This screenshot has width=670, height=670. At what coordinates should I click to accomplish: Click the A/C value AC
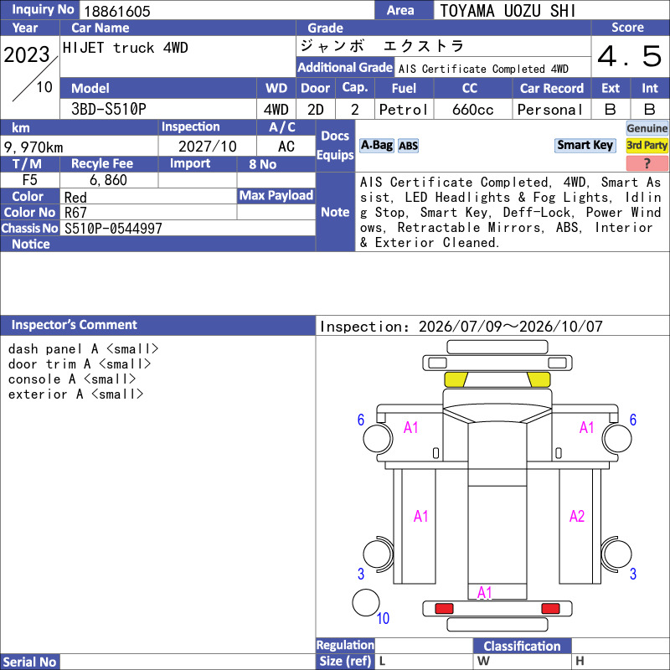click(x=286, y=146)
